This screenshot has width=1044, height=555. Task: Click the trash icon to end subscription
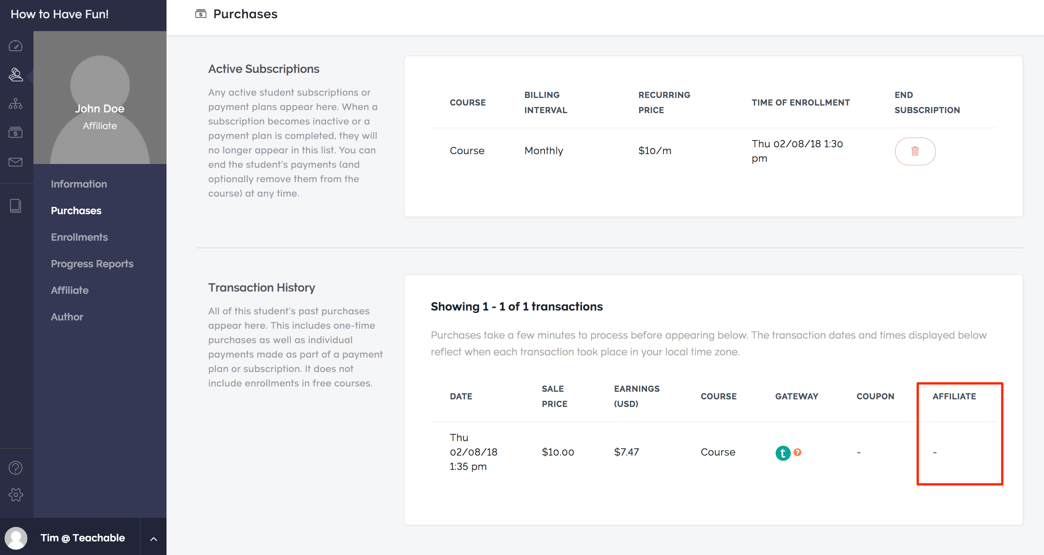pos(915,151)
